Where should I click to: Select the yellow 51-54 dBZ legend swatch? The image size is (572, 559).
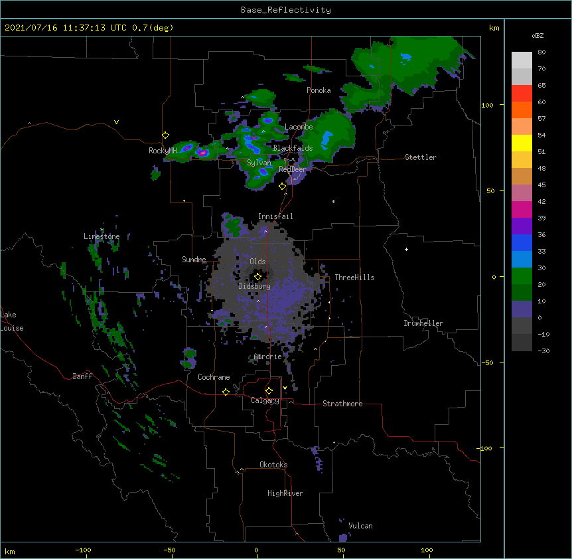(522, 143)
